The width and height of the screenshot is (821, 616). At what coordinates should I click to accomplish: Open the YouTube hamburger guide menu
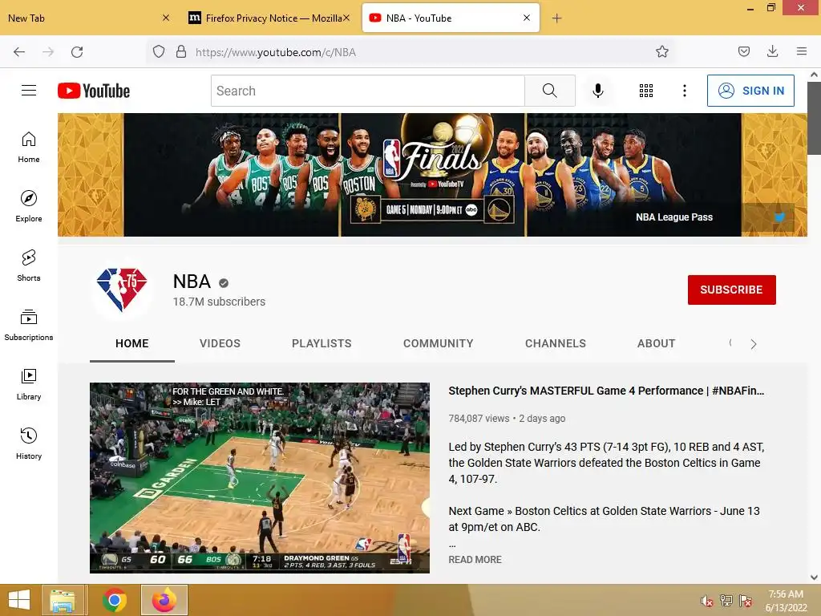click(x=29, y=91)
